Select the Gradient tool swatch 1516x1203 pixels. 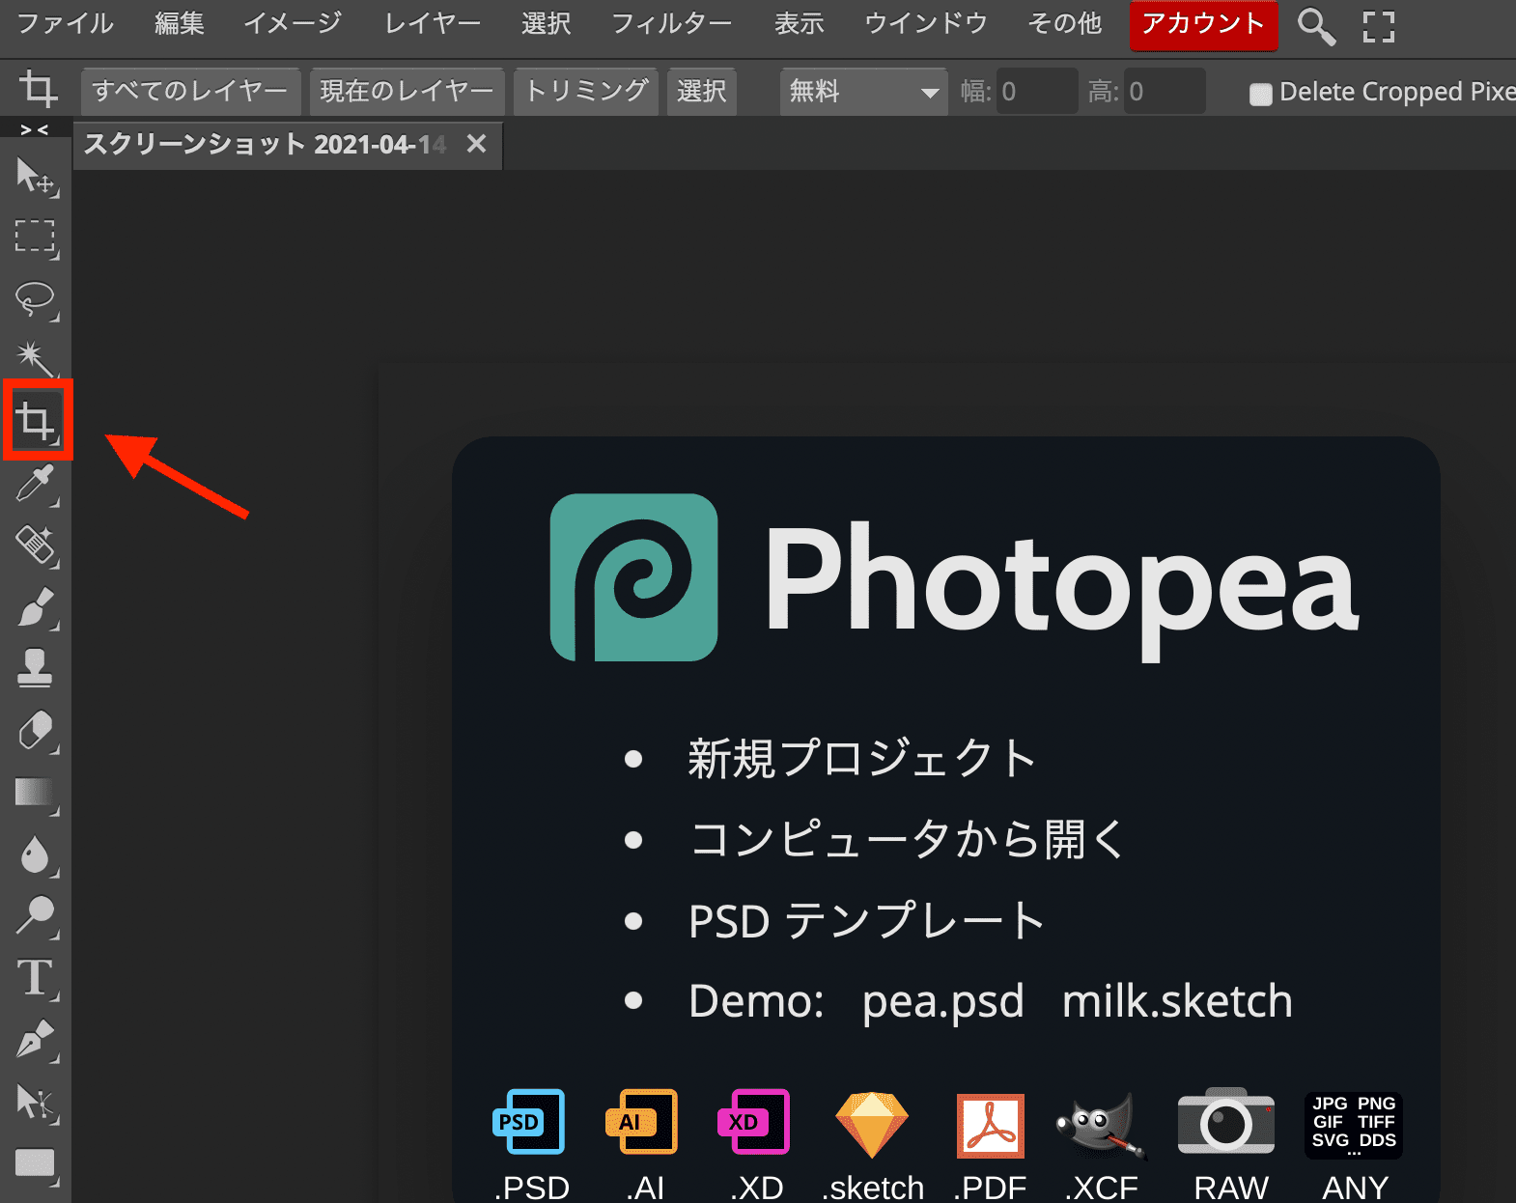click(35, 793)
